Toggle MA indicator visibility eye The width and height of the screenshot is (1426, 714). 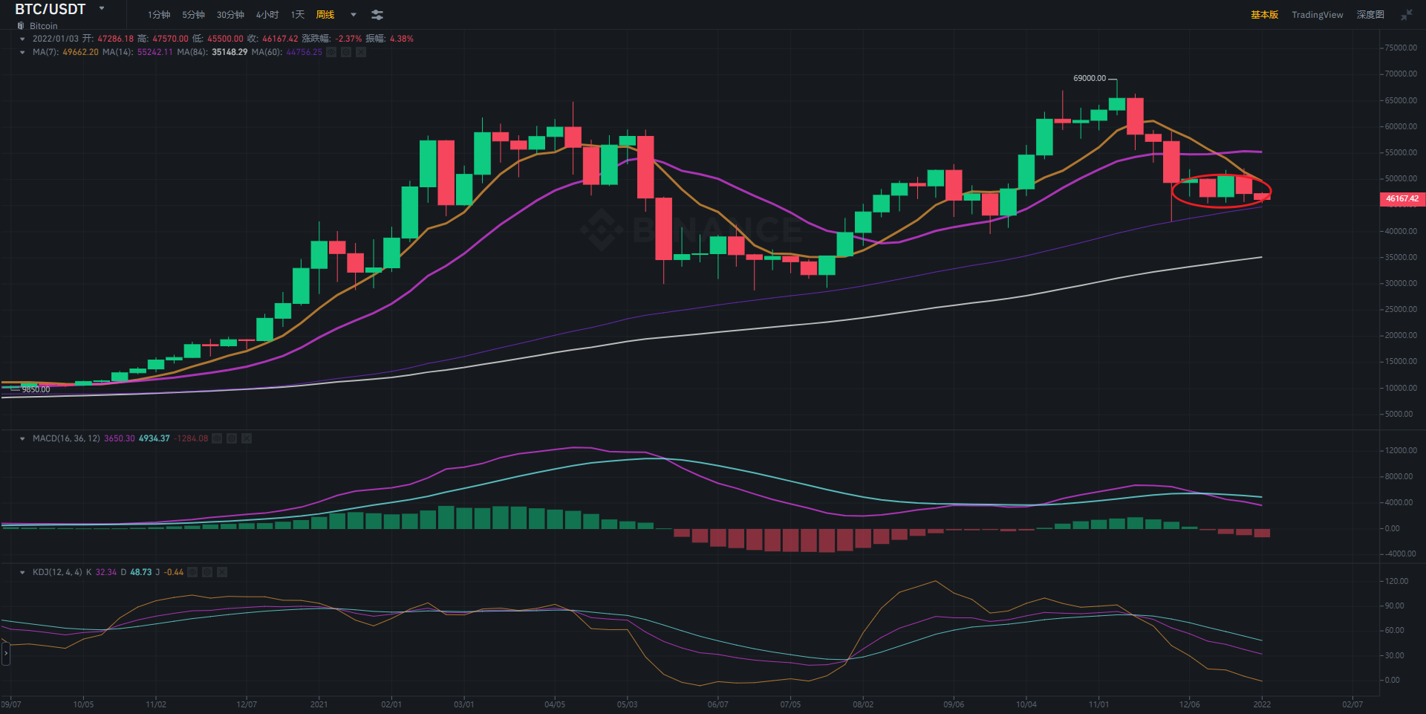(x=331, y=52)
